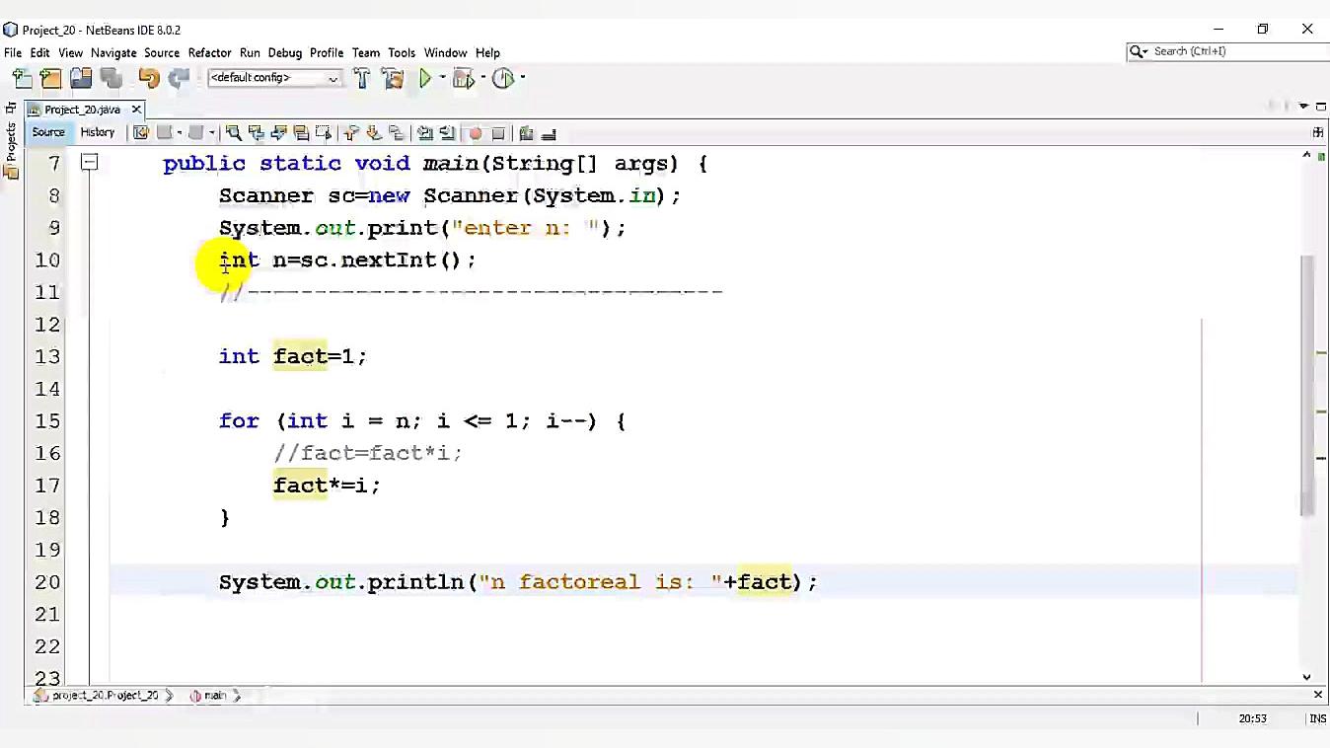Open the Navigate menu
This screenshot has width=1330, height=748.
tap(113, 53)
